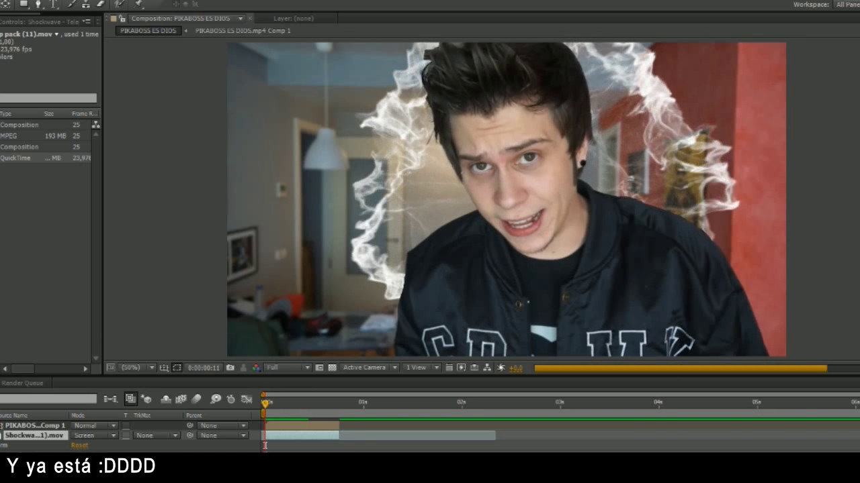Open the Composition Flowchart from viewer bar
This screenshot has height=483, width=860.
[487, 368]
